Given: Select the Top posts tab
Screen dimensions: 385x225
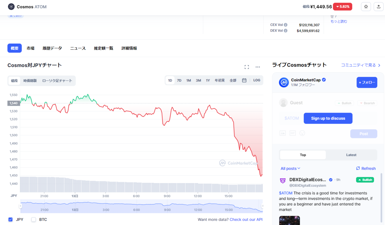Looking at the screenshot, I should 303,155.
